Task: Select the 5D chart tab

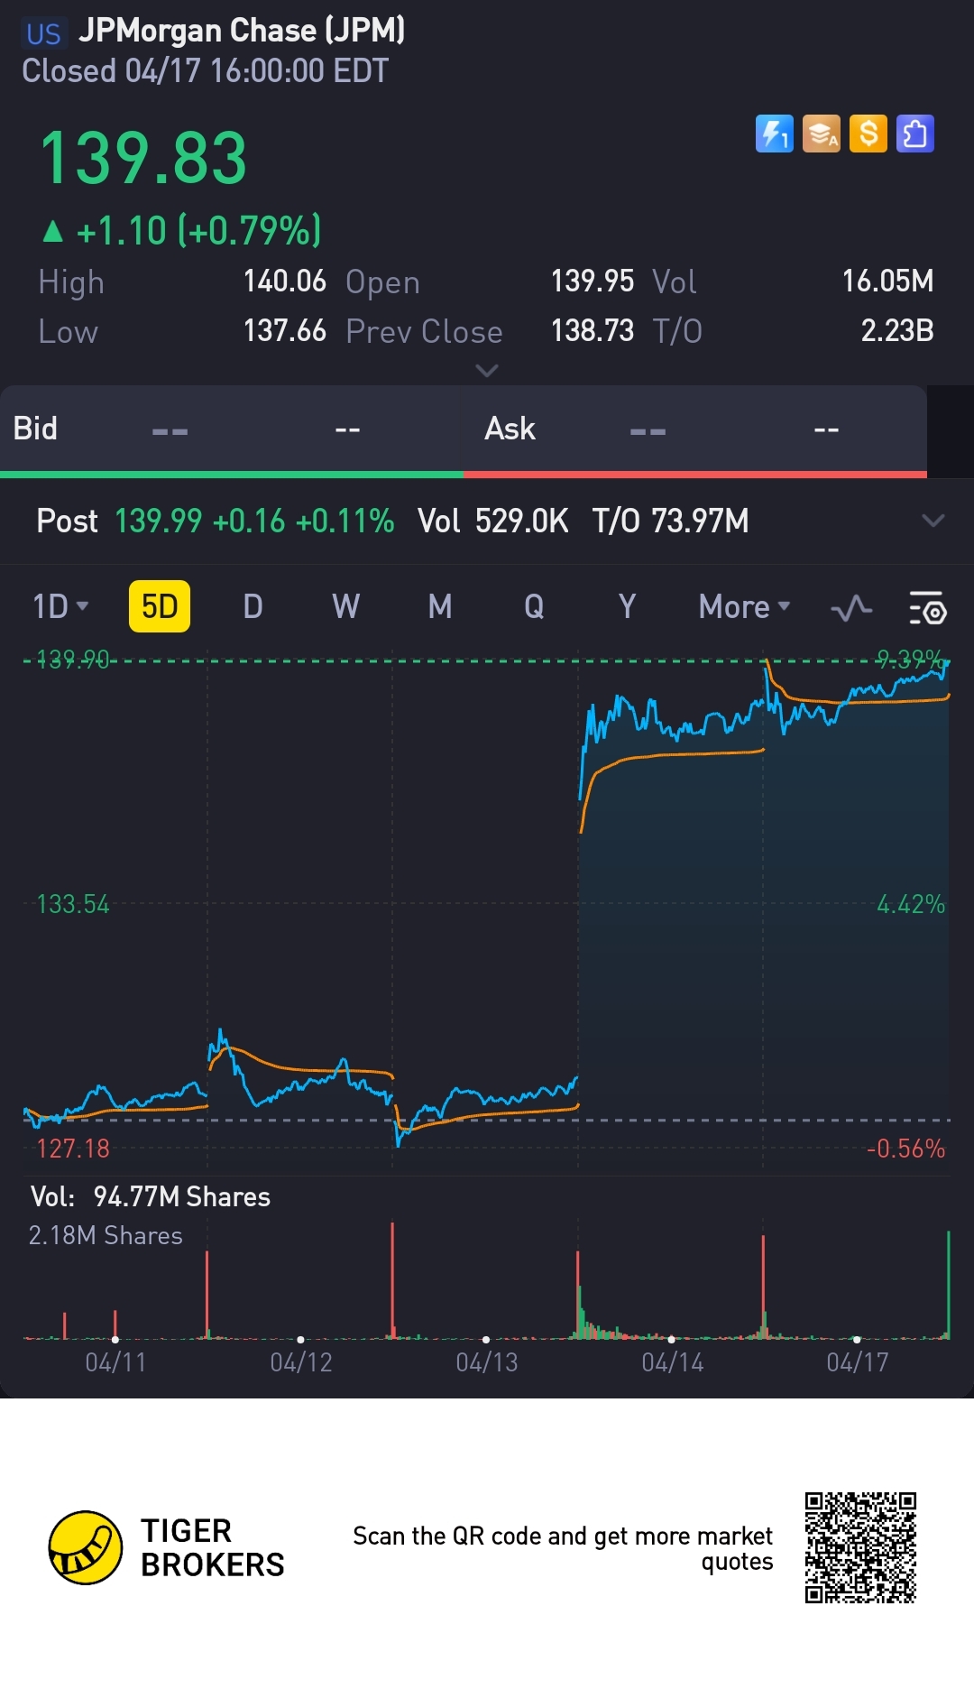Action: [160, 606]
